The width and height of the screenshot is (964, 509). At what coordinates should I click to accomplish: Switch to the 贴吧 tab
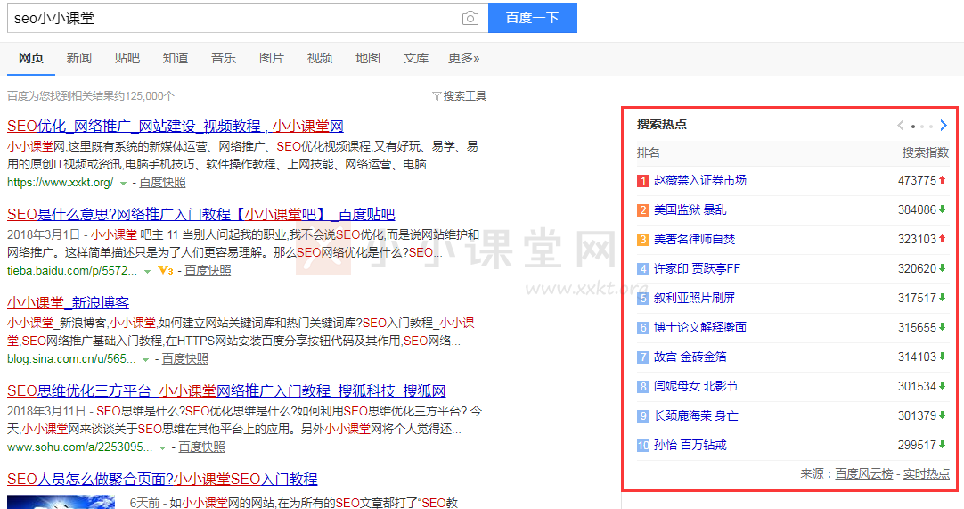coord(127,58)
